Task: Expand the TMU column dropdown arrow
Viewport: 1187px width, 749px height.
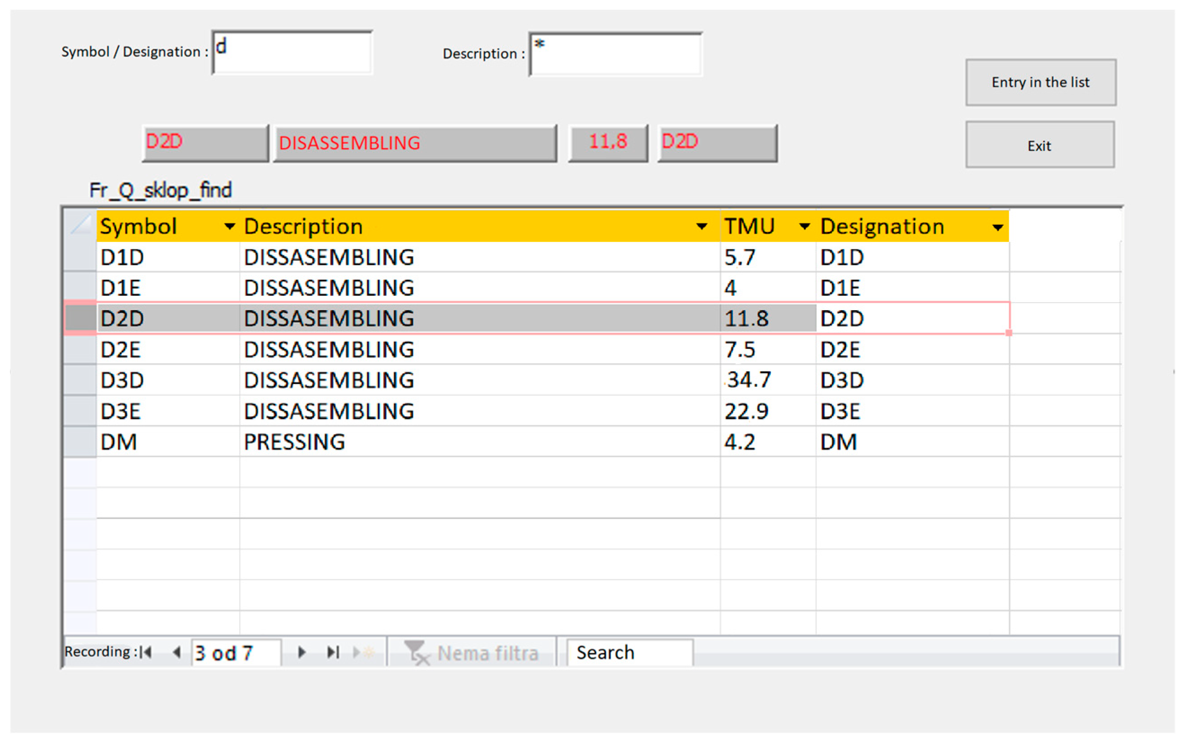Action: coord(804,226)
